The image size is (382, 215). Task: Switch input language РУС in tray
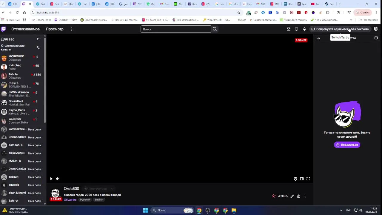348,210
